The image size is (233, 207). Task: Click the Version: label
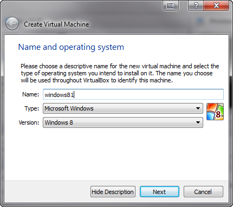pos(29,122)
